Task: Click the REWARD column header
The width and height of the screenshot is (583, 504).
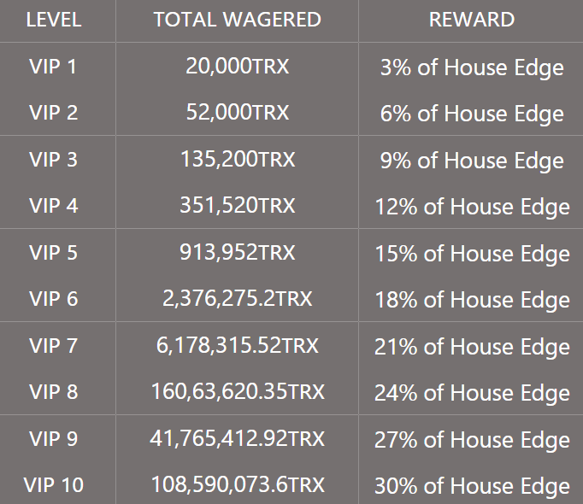Action: [472, 20]
